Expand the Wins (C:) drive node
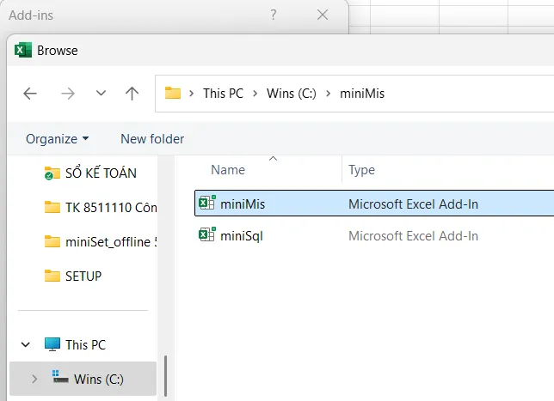The height and width of the screenshot is (401, 554). 34,380
